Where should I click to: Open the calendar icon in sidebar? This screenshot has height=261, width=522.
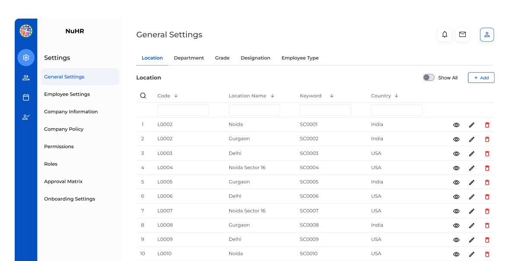tap(26, 97)
